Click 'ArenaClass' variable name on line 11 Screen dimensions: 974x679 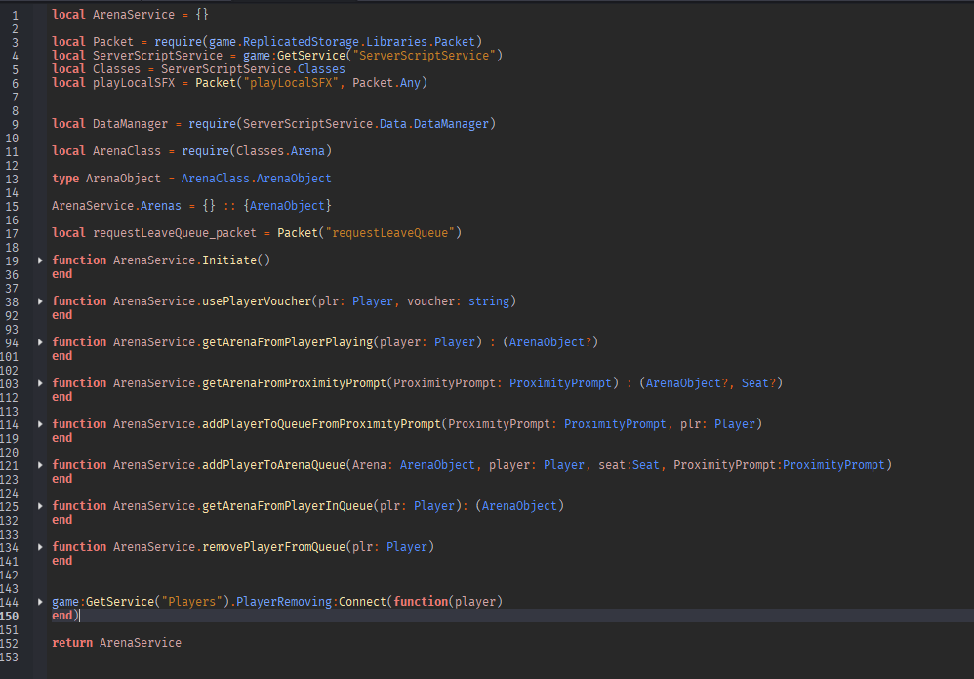(127, 151)
